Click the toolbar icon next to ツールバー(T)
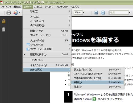This screenshot has height=103, width=133. pos(28,45)
